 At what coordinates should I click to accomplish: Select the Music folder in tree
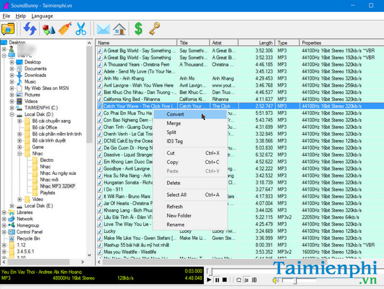pyautogui.click(x=30, y=82)
